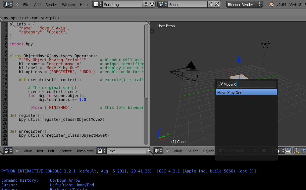Click the line 'class ObjectMoveX(bpy.types.Operator):'
Screen dimensions: 306x190
53,56
